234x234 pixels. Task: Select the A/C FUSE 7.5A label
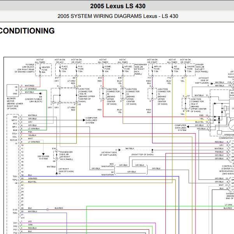click(x=176, y=69)
